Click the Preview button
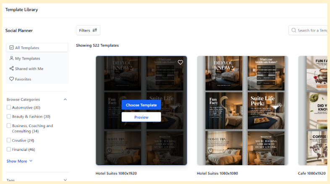This screenshot has height=184, width=330. 141,117
